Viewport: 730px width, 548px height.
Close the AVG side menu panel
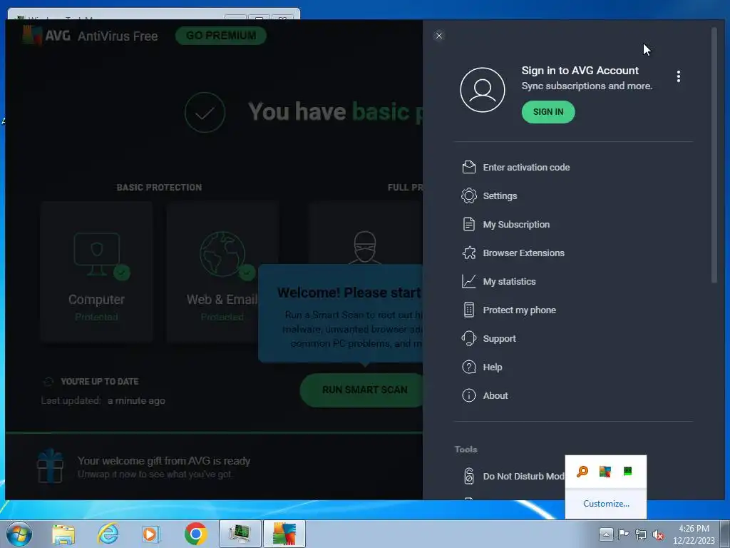(438, 36)
